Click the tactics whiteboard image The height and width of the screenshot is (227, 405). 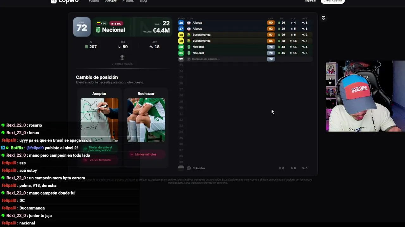tap(99, 120)
